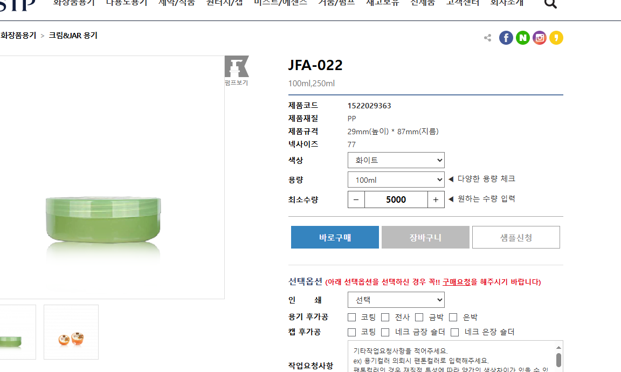Click the 샘플신청 button
Image resolution: width=621 pixels, height=372 pixels.
click(516, 237)
